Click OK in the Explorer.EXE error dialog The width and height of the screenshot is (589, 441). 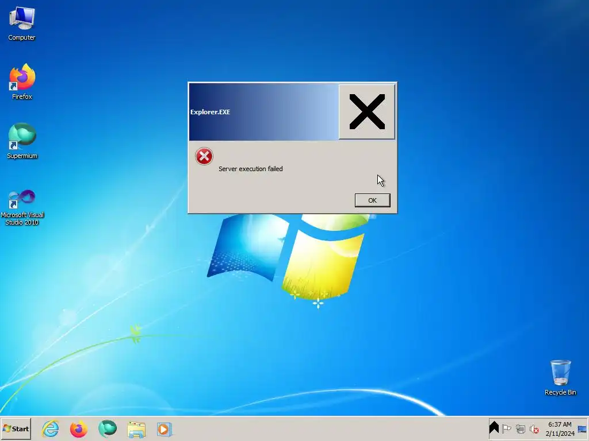tap(372, 200)
